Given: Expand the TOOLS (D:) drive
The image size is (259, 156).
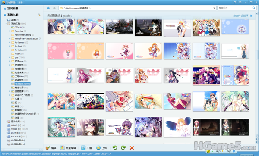Looking at the screenshot, I should [6, 129].
